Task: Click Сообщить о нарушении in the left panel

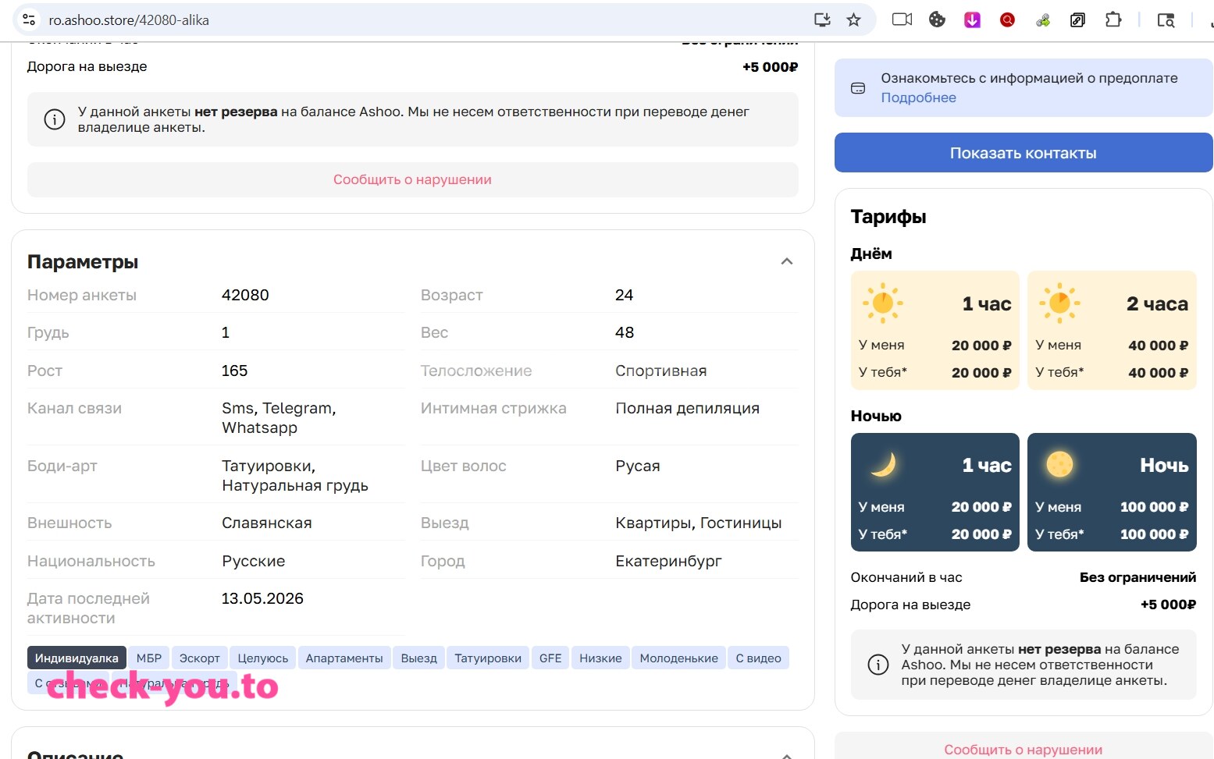Action: coord(412,179)
